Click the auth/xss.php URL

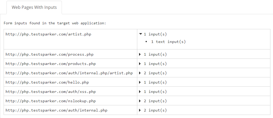click(x=51, y=92)
